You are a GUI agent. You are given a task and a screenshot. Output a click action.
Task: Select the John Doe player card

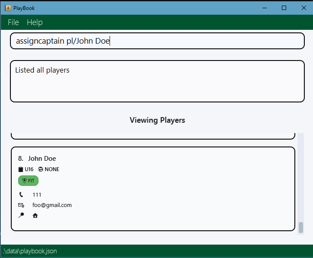tap(153, 189)
